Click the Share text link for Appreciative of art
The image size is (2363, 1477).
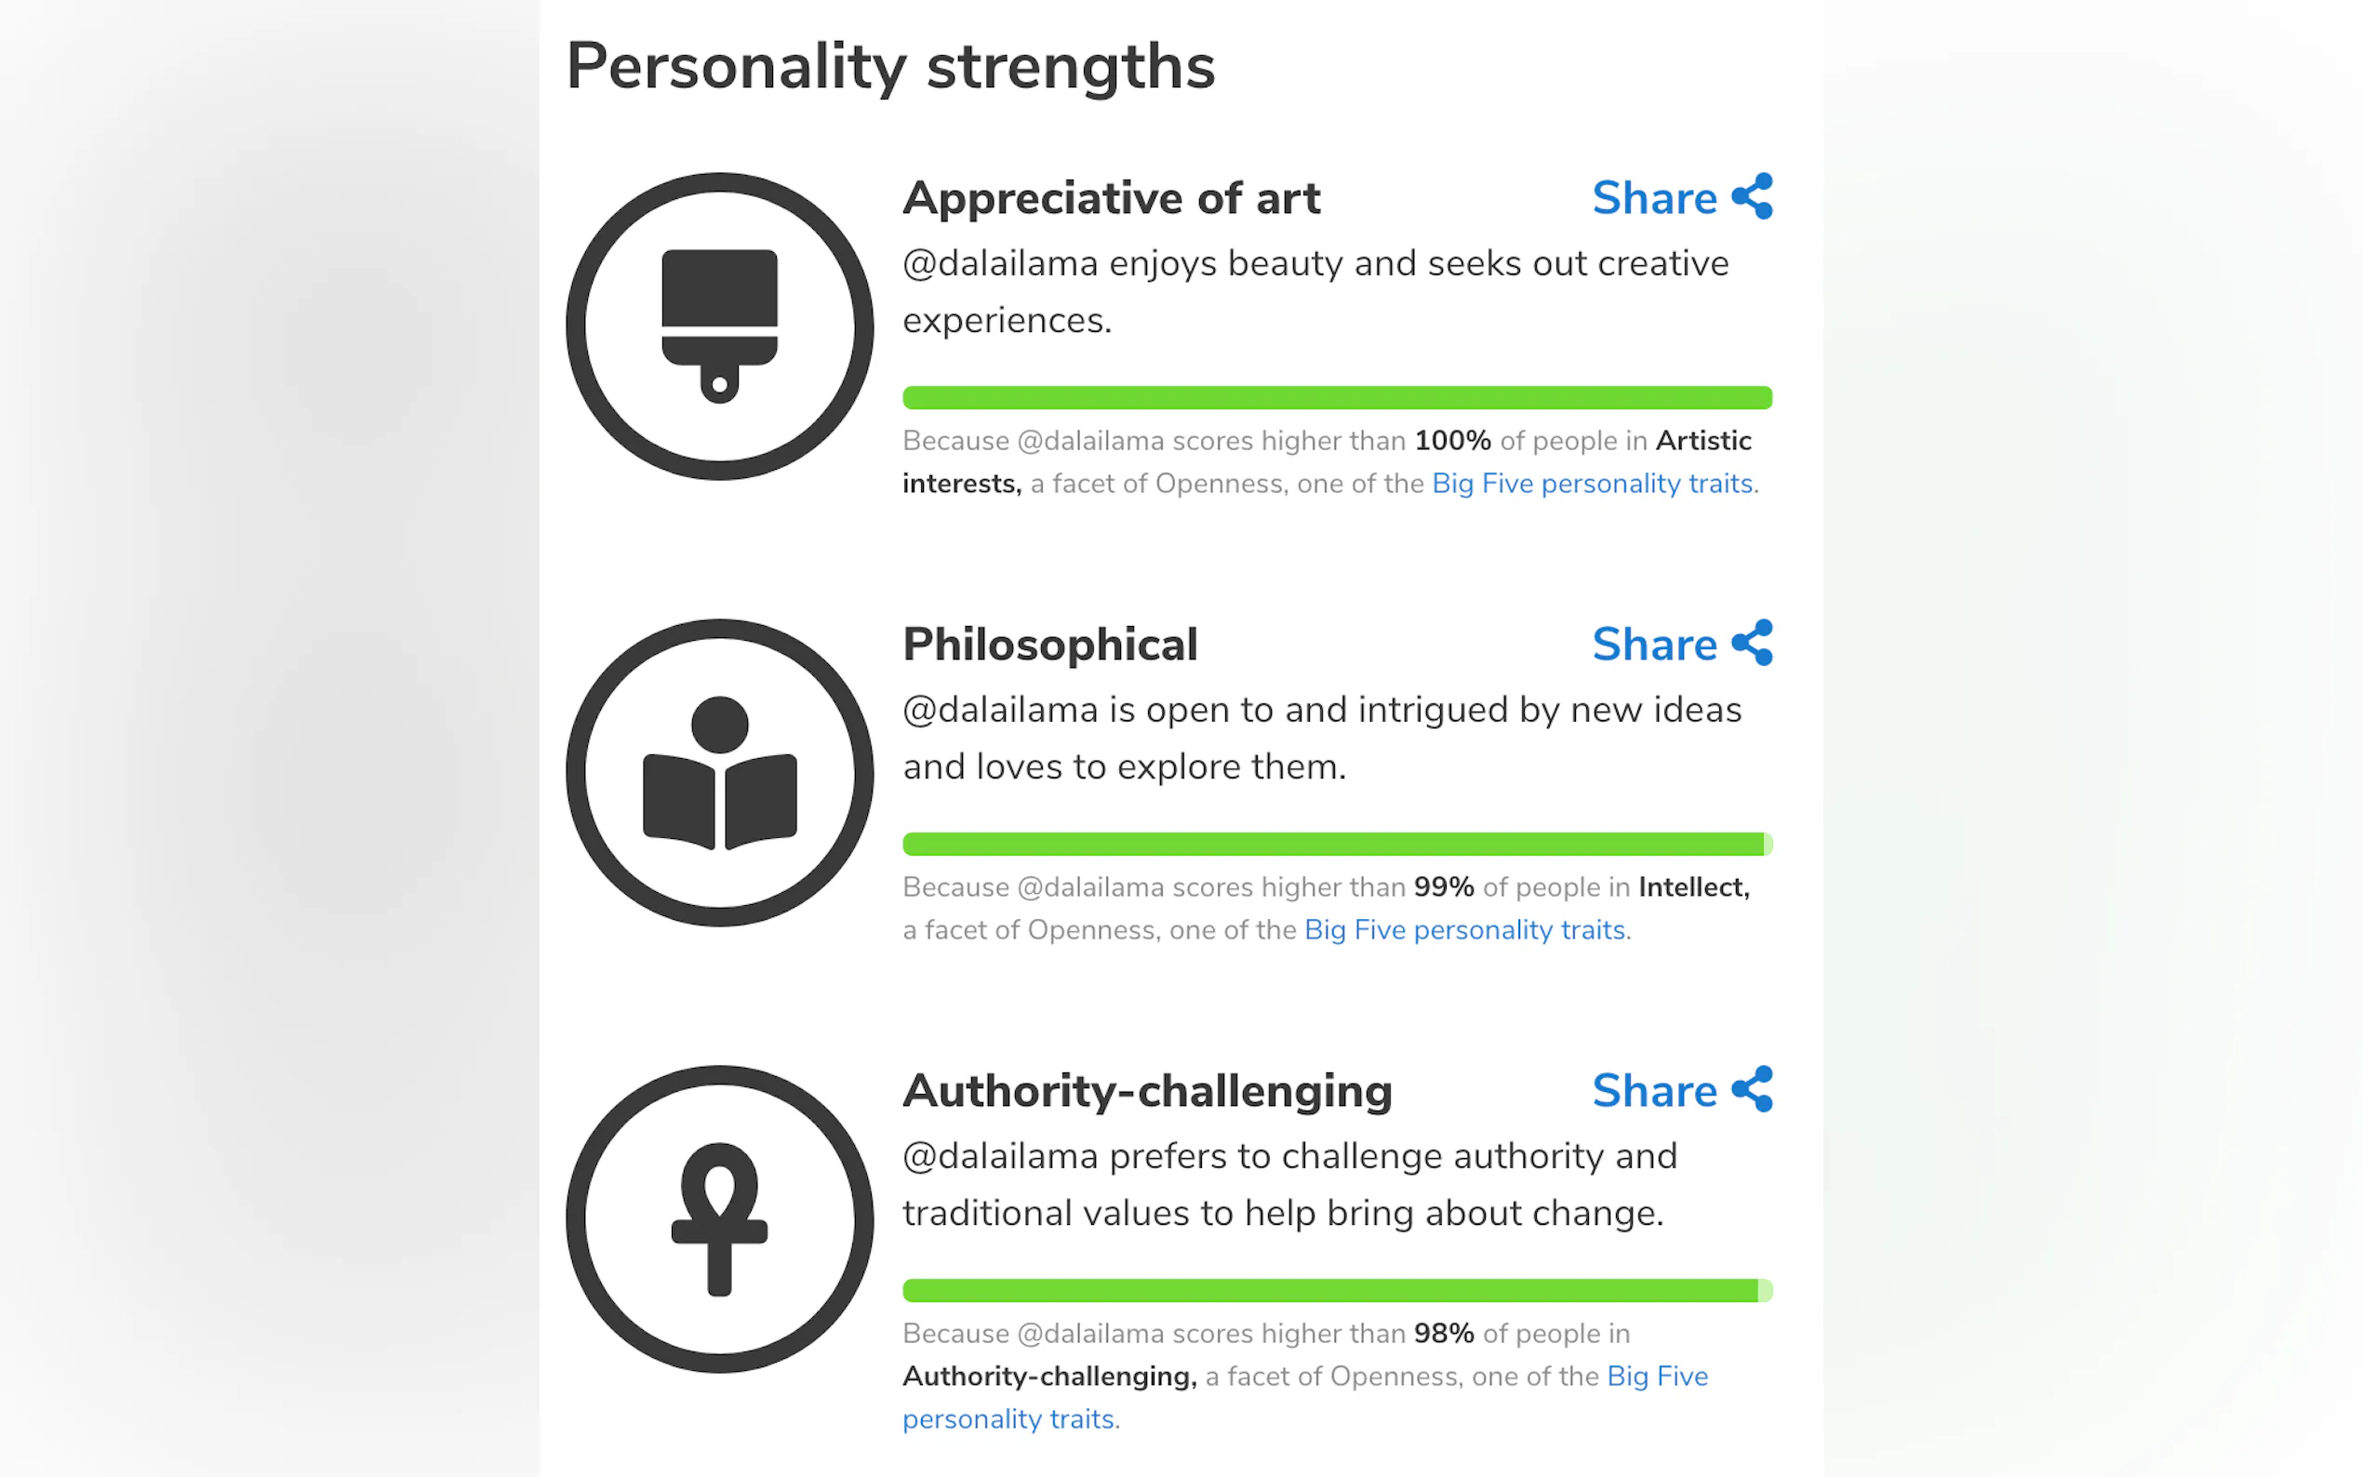[1654, 198]
